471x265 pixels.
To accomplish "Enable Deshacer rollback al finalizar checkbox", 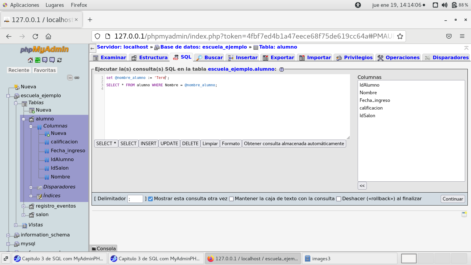I will pyautogui.click(x=339, y=199).
